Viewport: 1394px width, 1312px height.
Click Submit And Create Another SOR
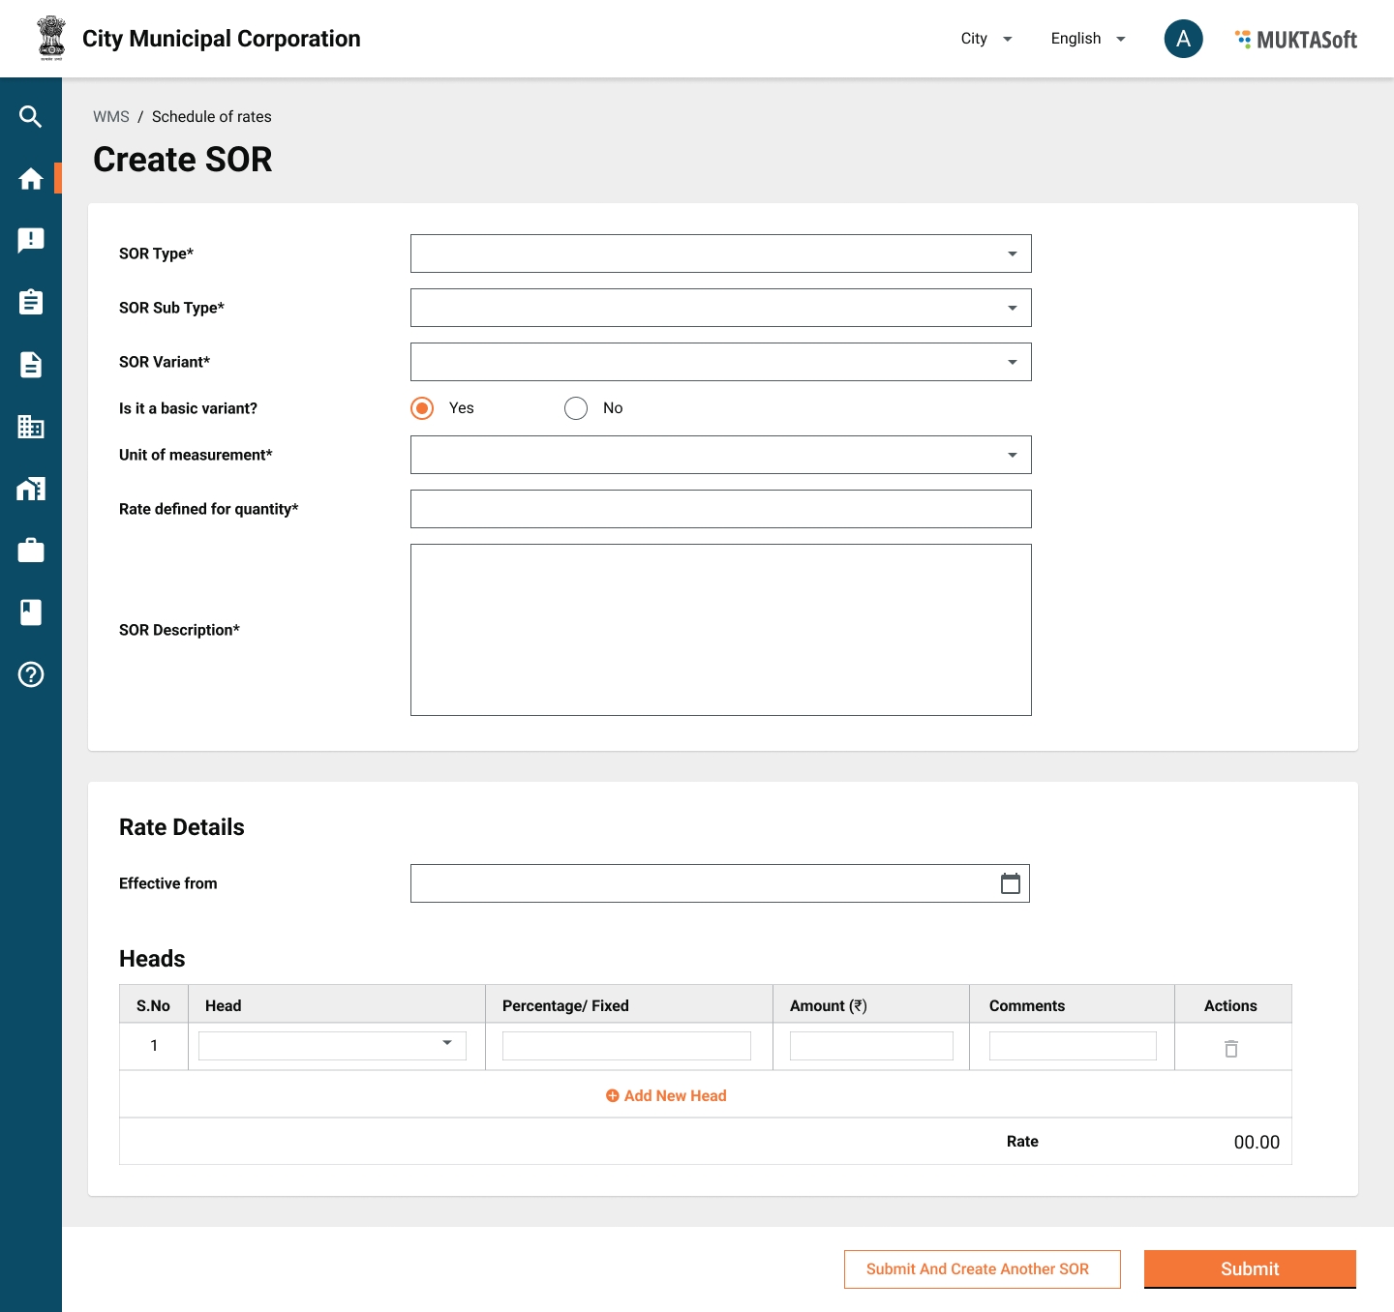point(982,1269)
